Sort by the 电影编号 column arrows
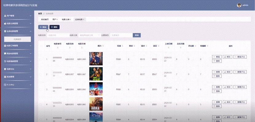Image resolution: width=255 pixels, height=122 pixels. tap(57, 48)
